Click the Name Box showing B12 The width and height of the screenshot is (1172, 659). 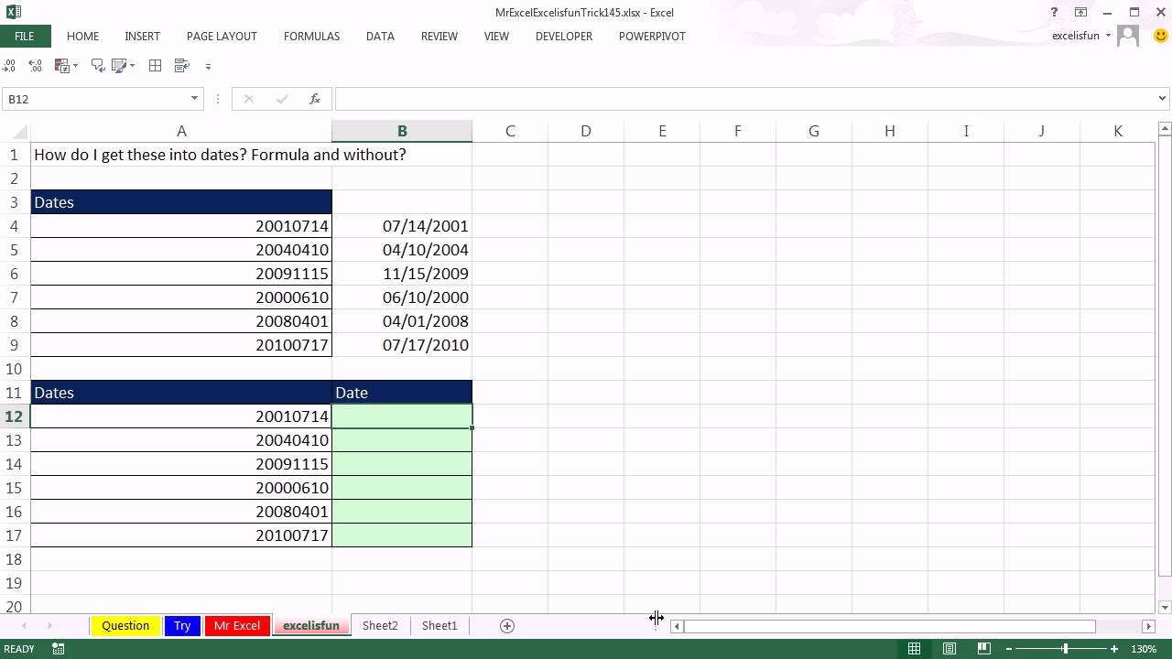point(96,99)
